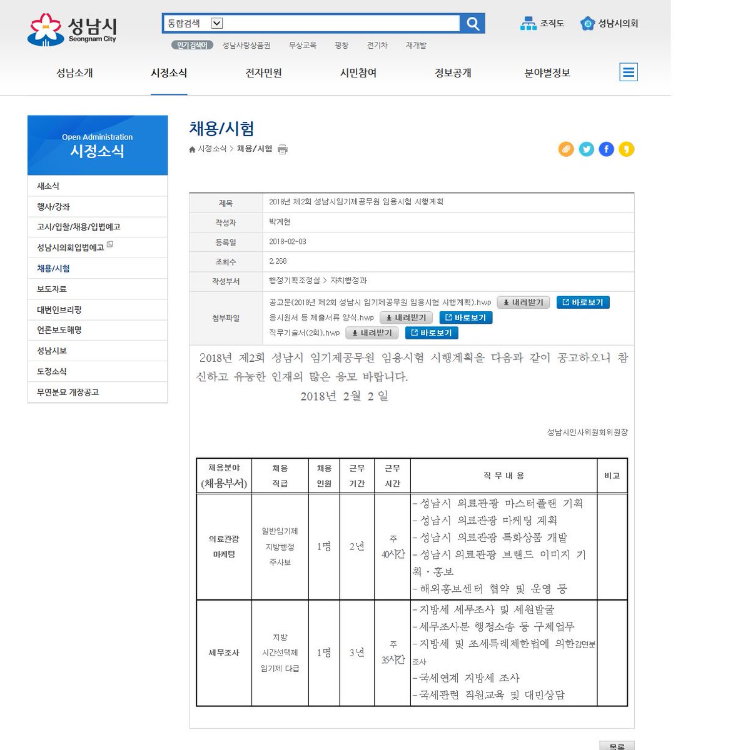
Task: Click the yellow KakaoStory share icon
Action: point(626,149)
